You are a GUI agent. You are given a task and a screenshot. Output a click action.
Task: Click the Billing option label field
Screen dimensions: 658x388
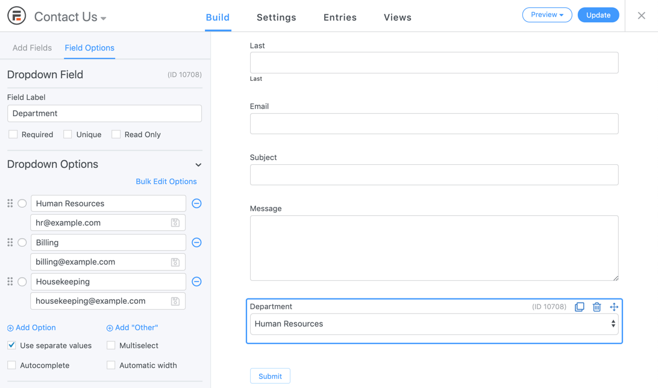point(108,242)
